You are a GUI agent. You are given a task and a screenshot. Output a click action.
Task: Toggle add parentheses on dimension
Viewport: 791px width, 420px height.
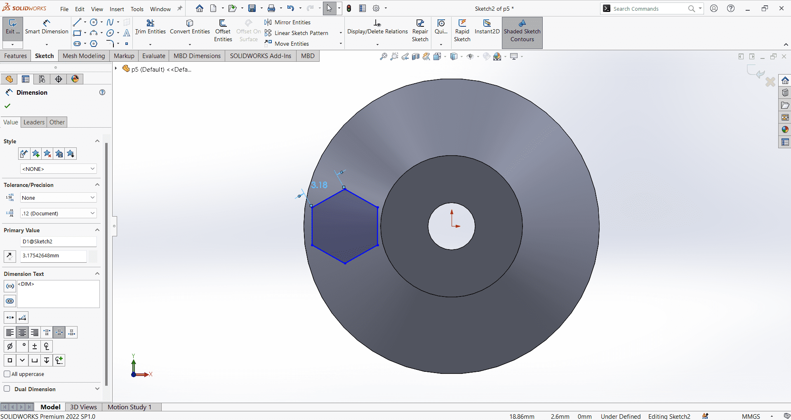click(10, 286)
